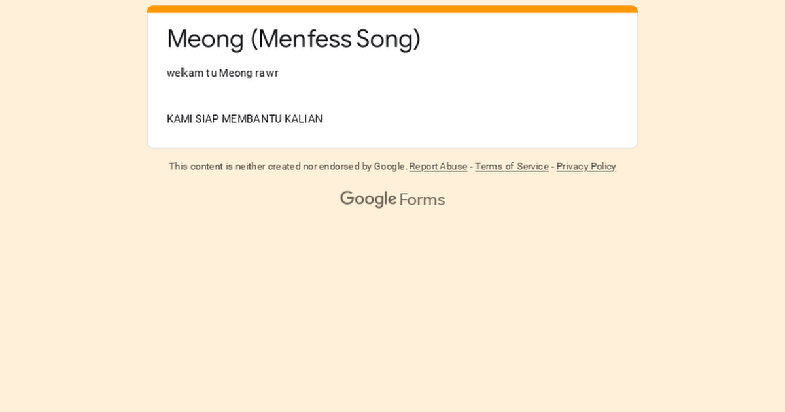Open the Privacy Policy link
785x412 pixels.
(x=585, y=167)
